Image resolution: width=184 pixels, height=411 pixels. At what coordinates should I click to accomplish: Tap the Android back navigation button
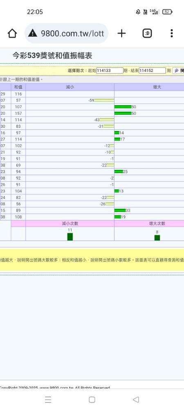coord(136,399)
